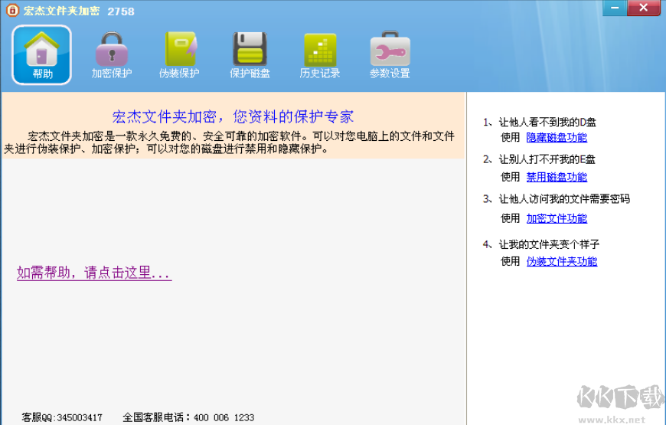The height and width of the screenshot is (425, 666).
Task: Click the headline 宏杰文件夹加密，您资料的保护专家
Action: pyautogui.click(x=233, y=116)
